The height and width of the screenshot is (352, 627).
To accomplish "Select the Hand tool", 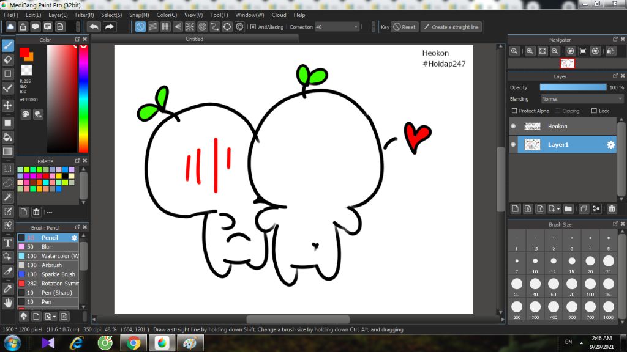I will tap(7, 303).
